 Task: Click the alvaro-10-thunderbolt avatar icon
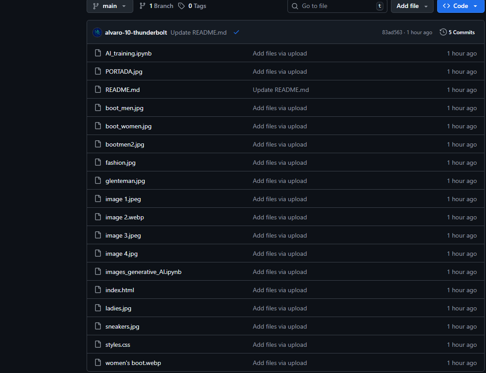point(97,32)
